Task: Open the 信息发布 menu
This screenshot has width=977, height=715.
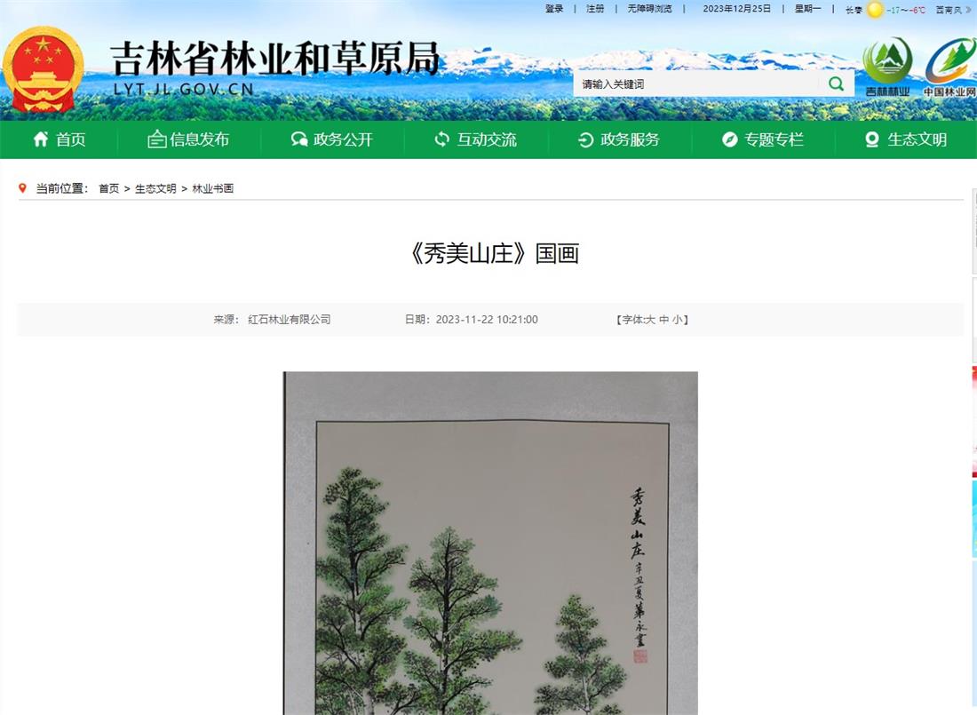Action: point(188,139)
